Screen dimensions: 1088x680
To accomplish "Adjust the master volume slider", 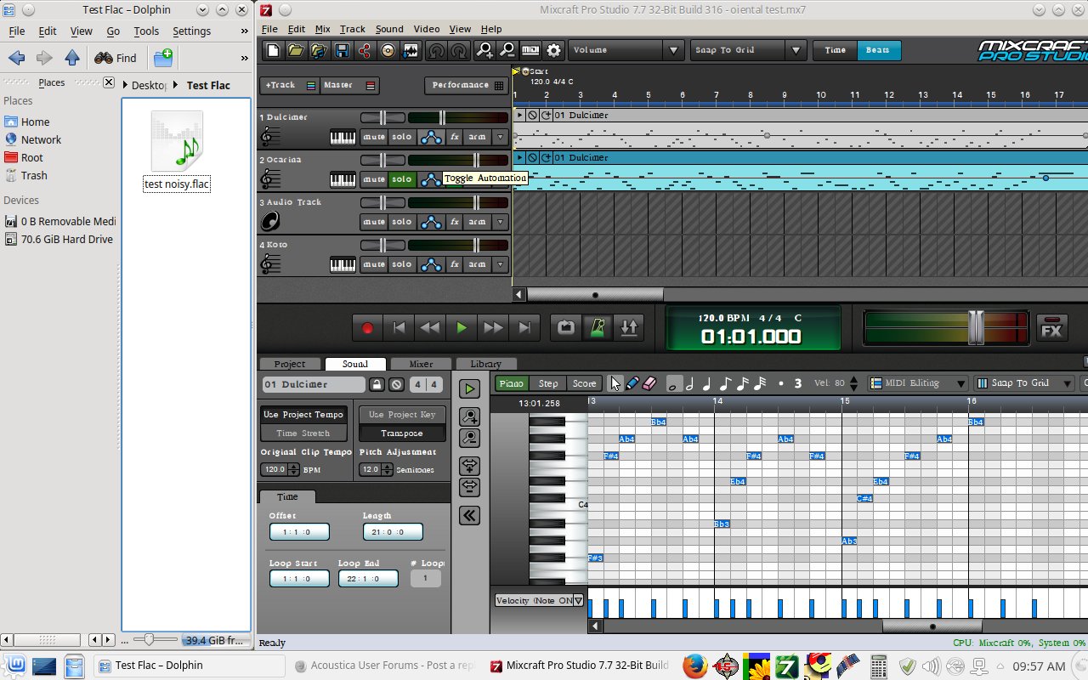I will coord(976,327).
